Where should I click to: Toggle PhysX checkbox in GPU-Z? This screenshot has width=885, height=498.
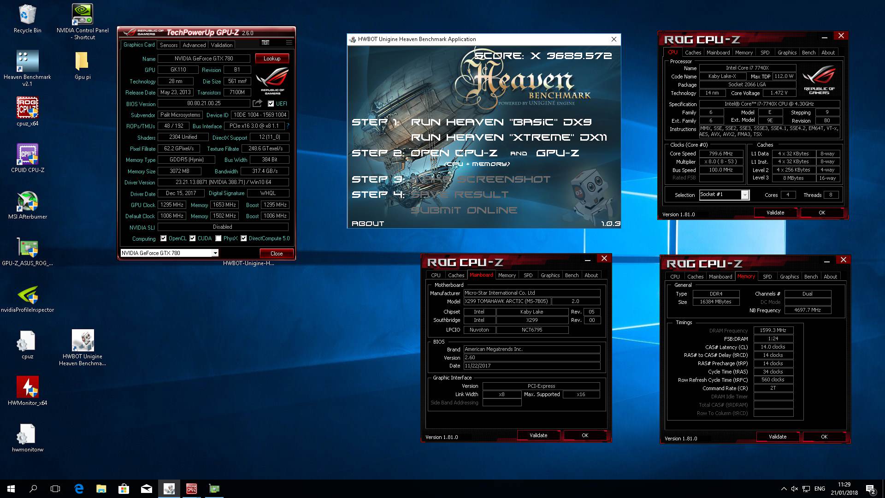point(218,238)
